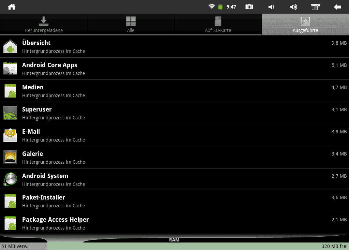The image size is (349, 250).
Task: Click the 2,1 MB memory value
Action: [339, 220]
